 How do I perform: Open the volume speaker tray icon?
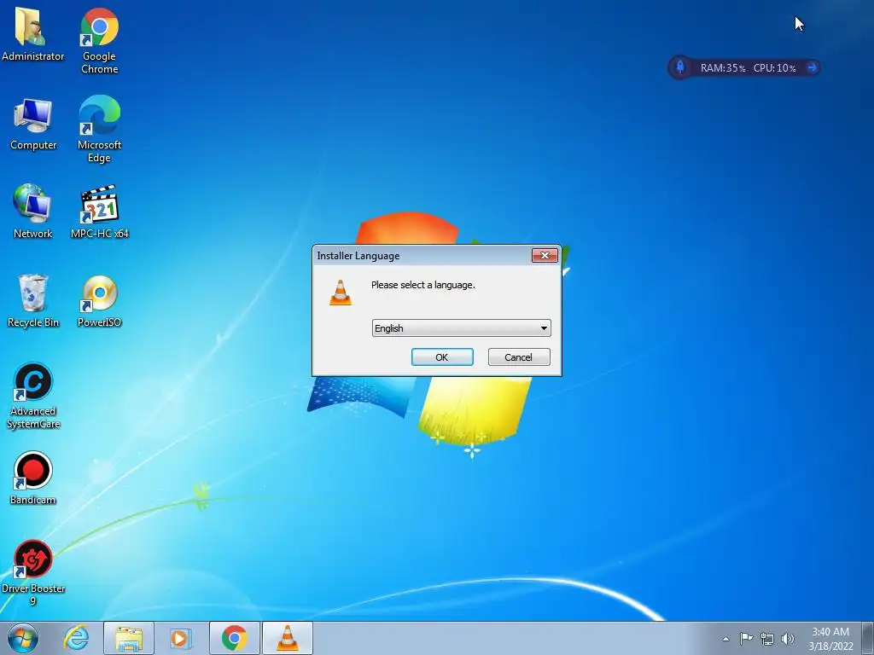(x=788, y=639)
